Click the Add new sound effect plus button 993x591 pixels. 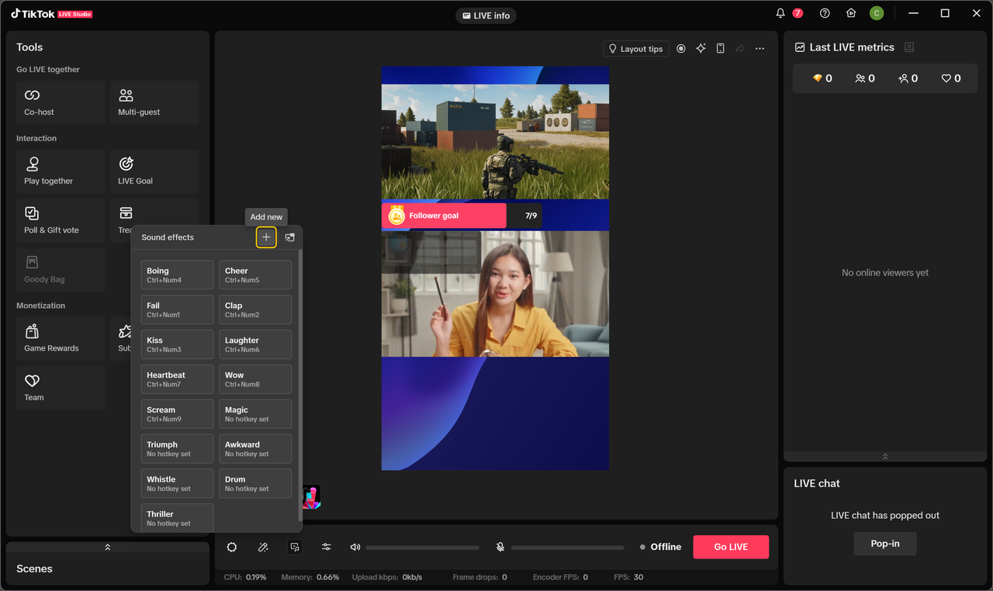pyautogui.click(x=266, y=237)
